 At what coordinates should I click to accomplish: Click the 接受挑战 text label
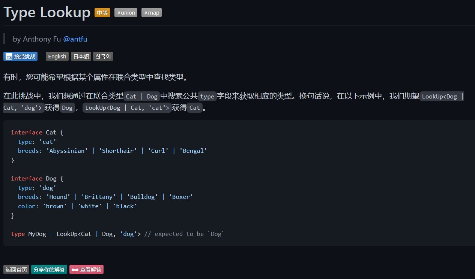[25, 57]
